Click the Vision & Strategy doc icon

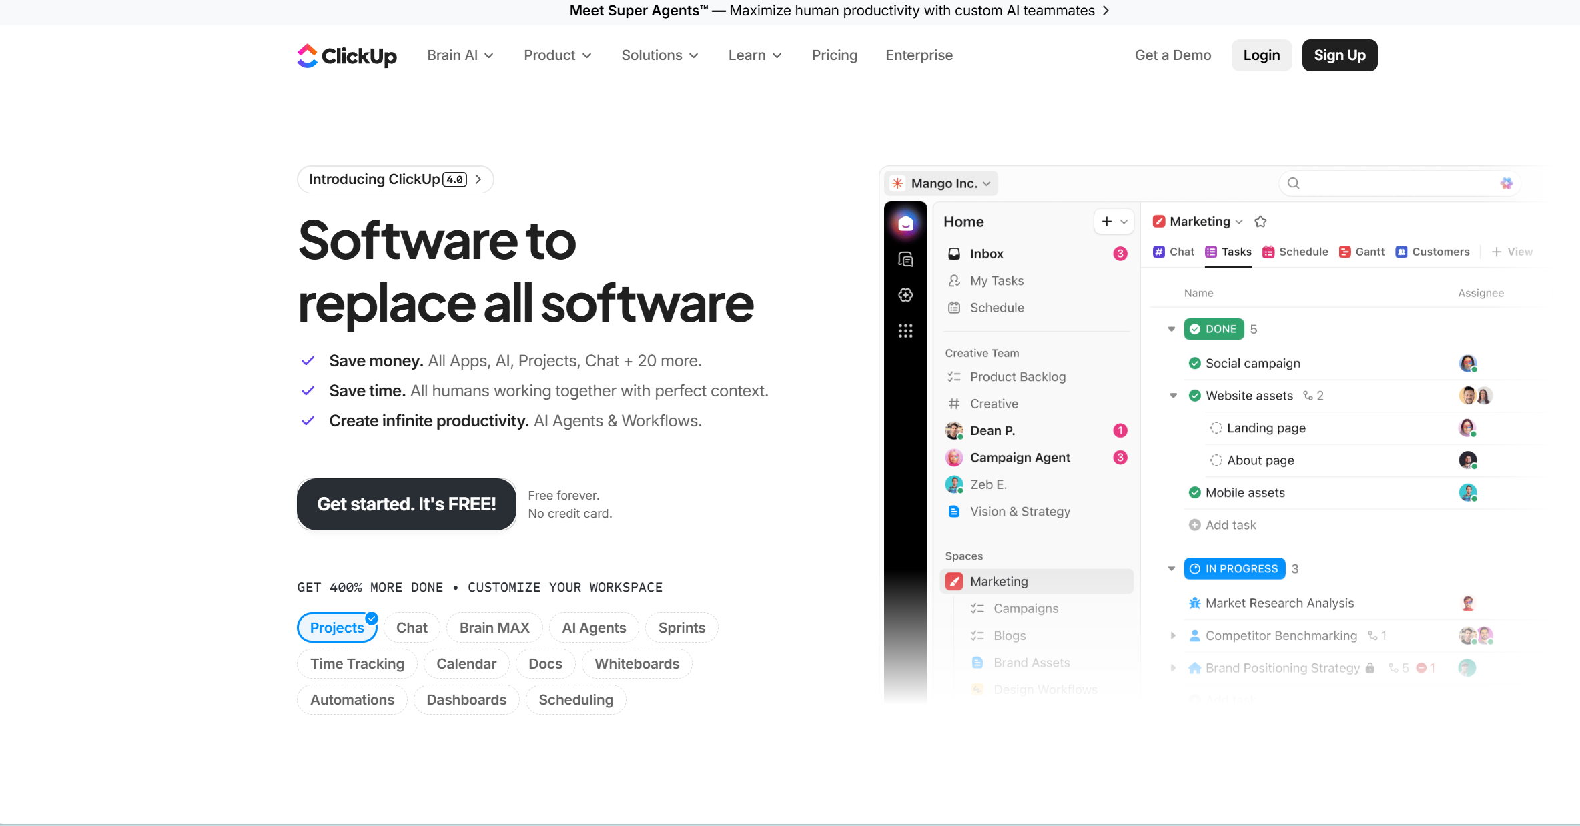click(954, 512)
